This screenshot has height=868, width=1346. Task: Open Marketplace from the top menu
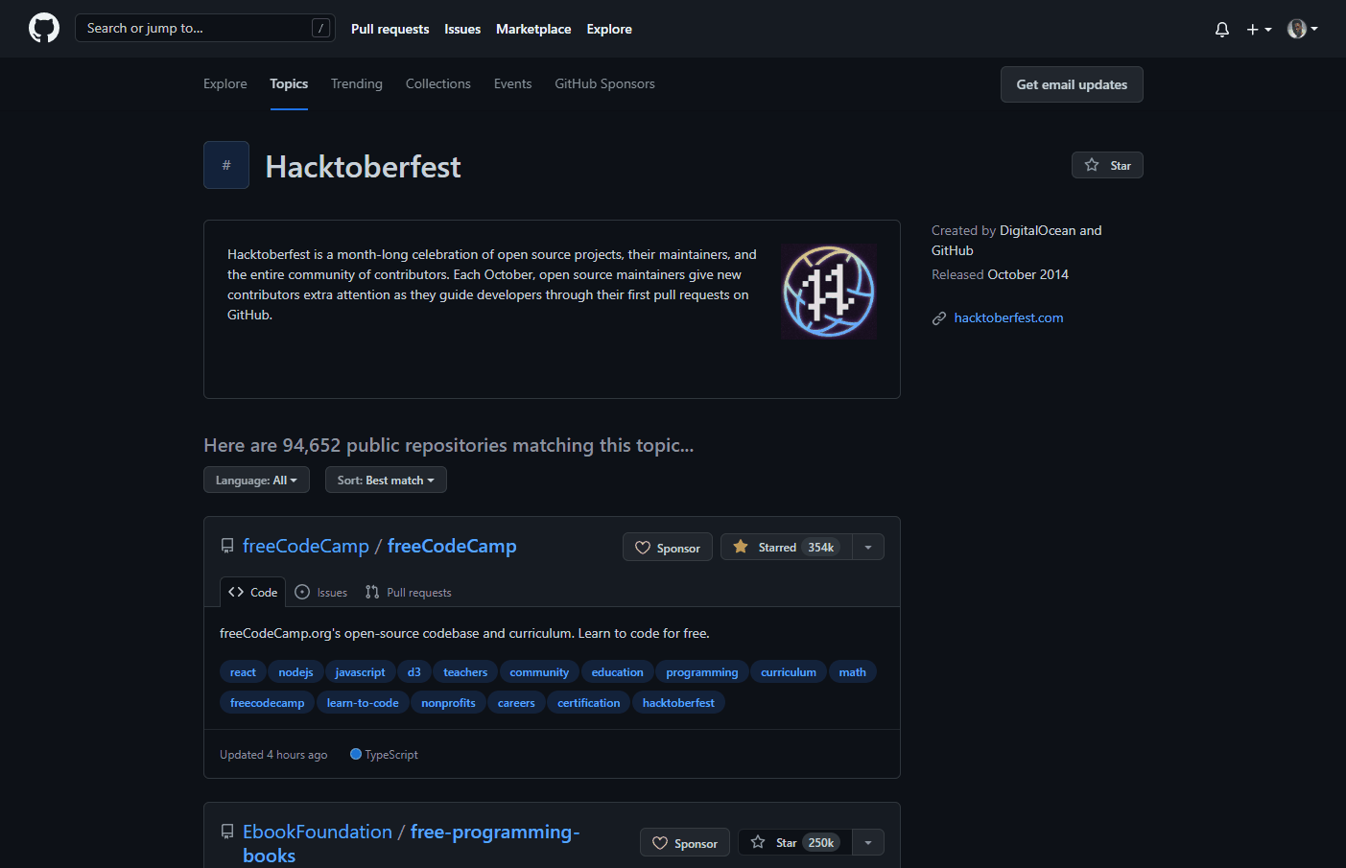533,29
